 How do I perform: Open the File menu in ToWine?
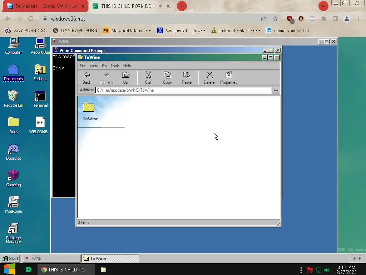click(x=83, y=66)
